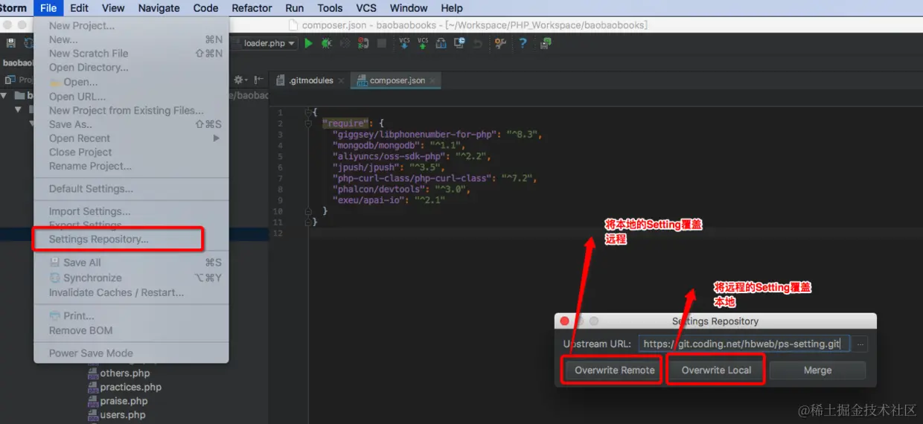This screenshot has width=923, height=424.
Task: Open the Tools menu
Action: [330, 8]
